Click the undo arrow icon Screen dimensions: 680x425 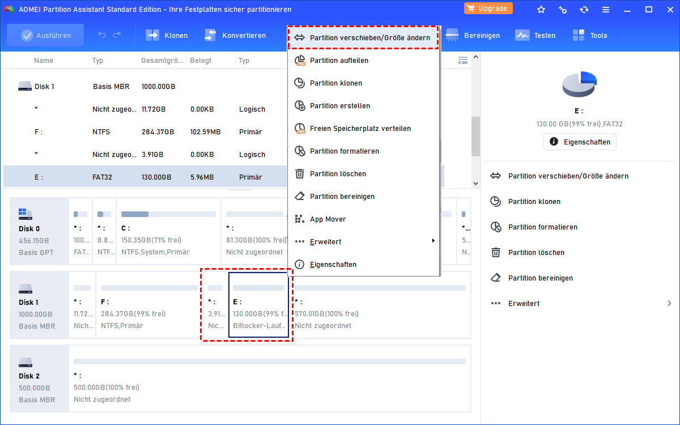click(x=102, y=35)
